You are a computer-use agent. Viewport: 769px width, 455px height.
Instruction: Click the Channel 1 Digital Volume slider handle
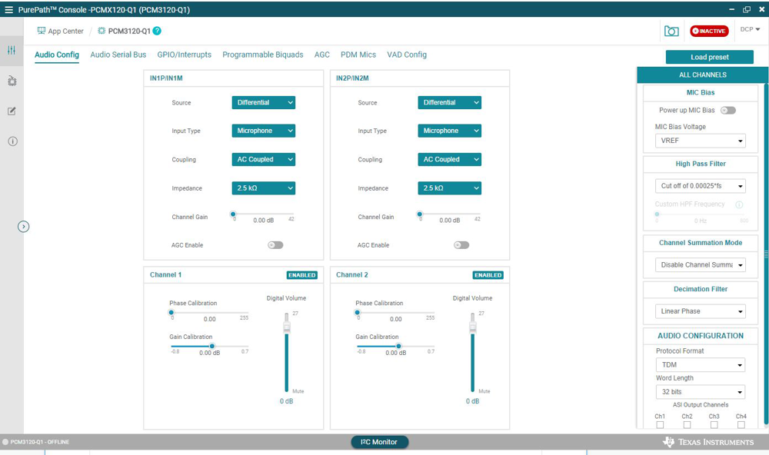pyautogui.click(x=287, y=327)
